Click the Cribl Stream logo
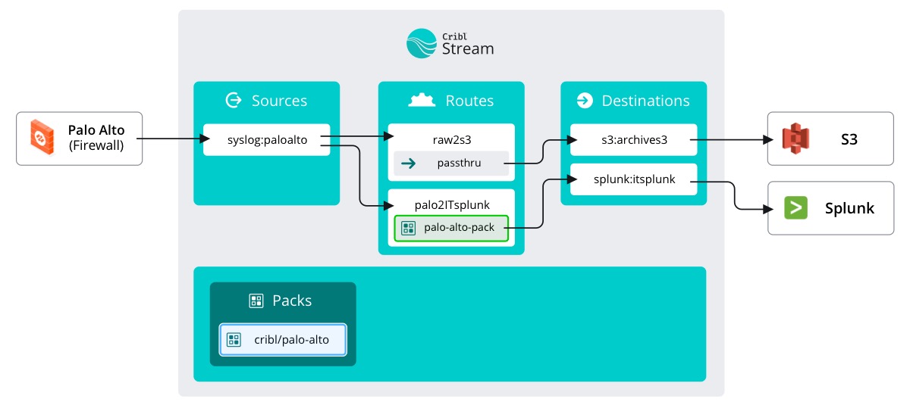Image resolution: width=910 pixels, height=408 pixels. [450, 43]
